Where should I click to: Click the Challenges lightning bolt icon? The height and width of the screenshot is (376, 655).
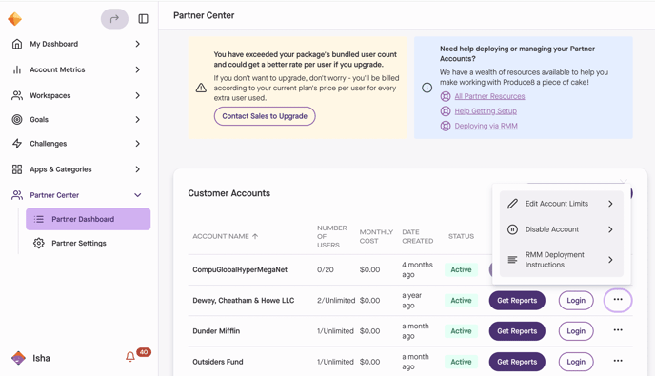pos(17,144)
